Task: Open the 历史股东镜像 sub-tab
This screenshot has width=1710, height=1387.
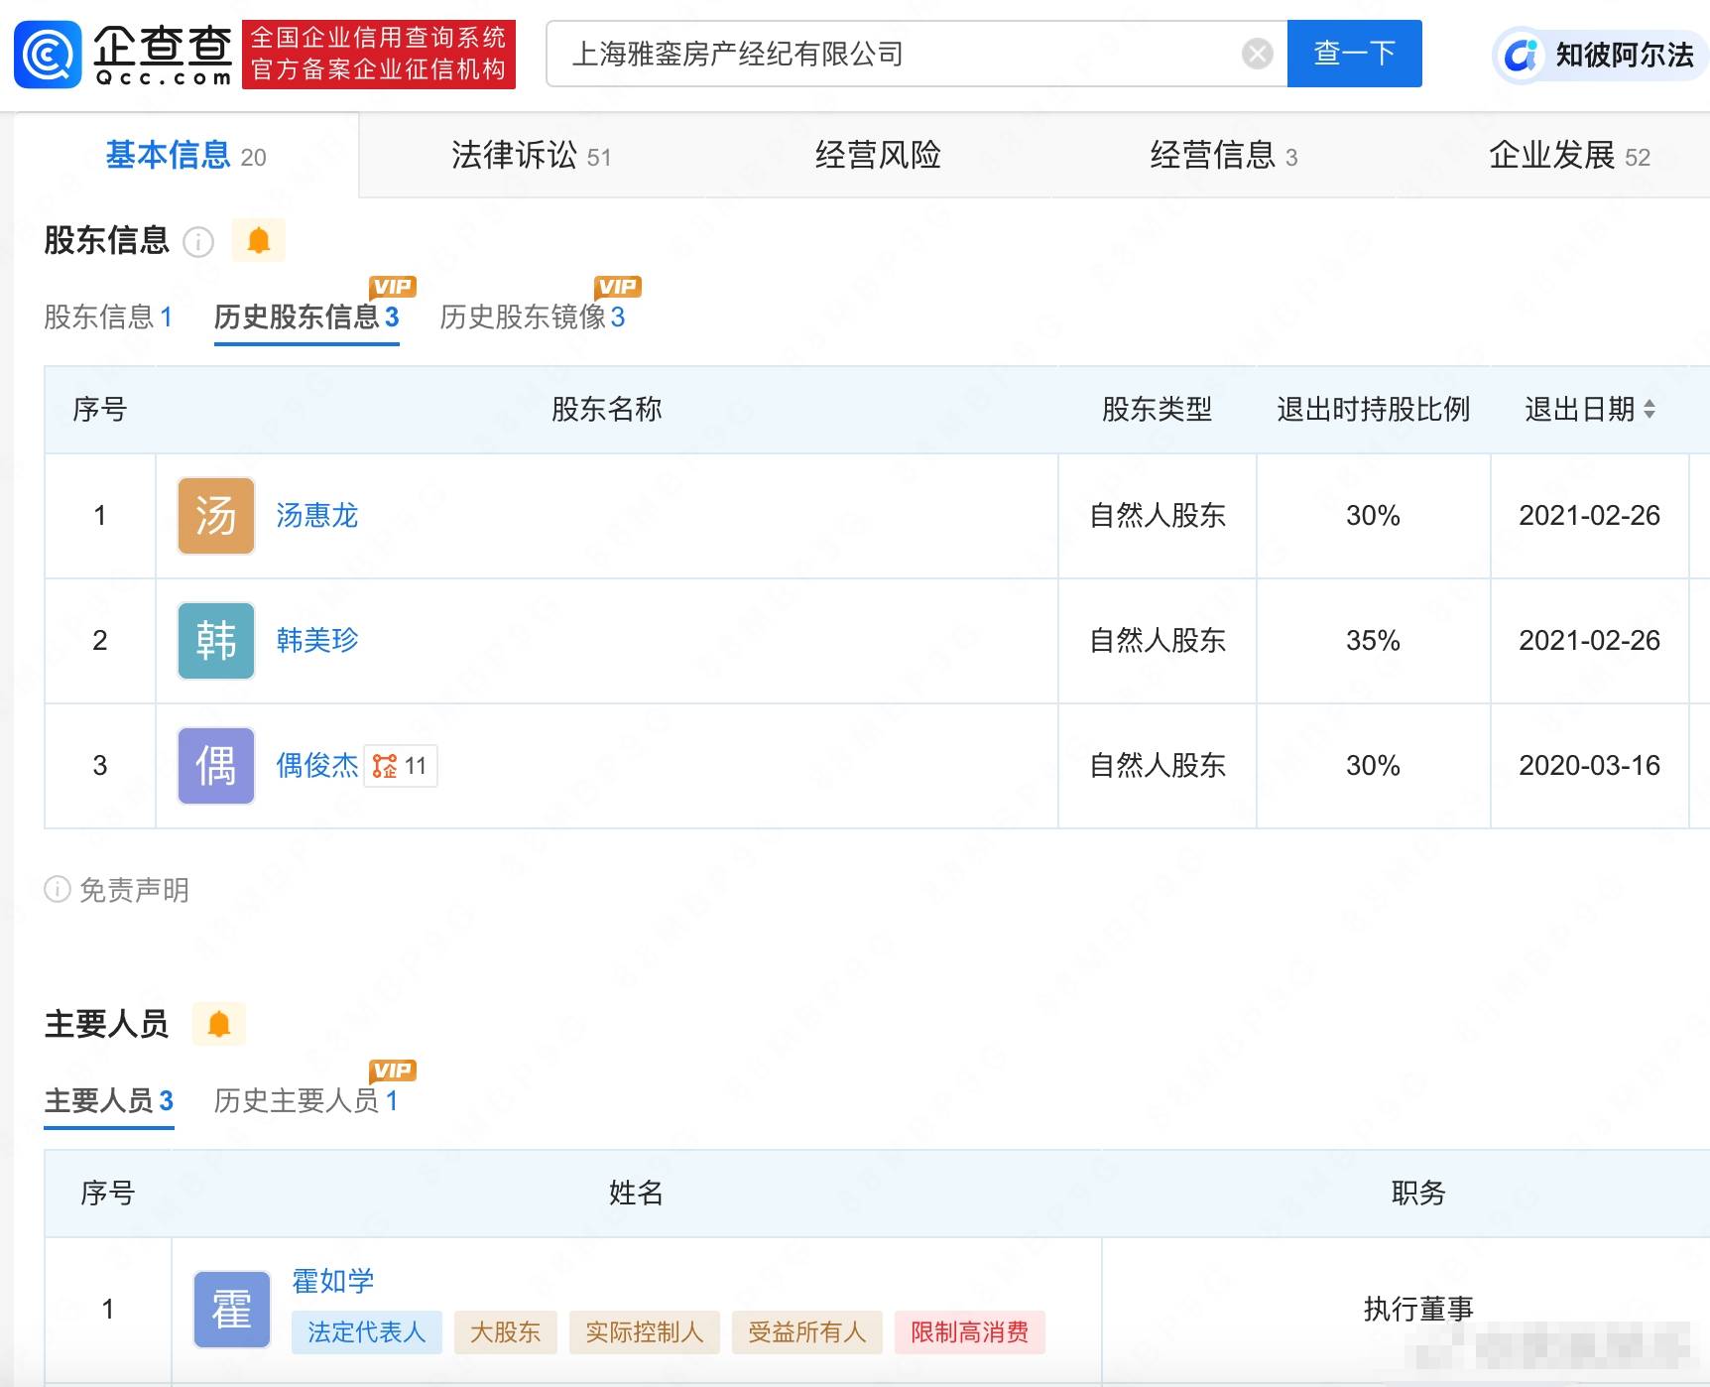Action: (x=531, y=317)
